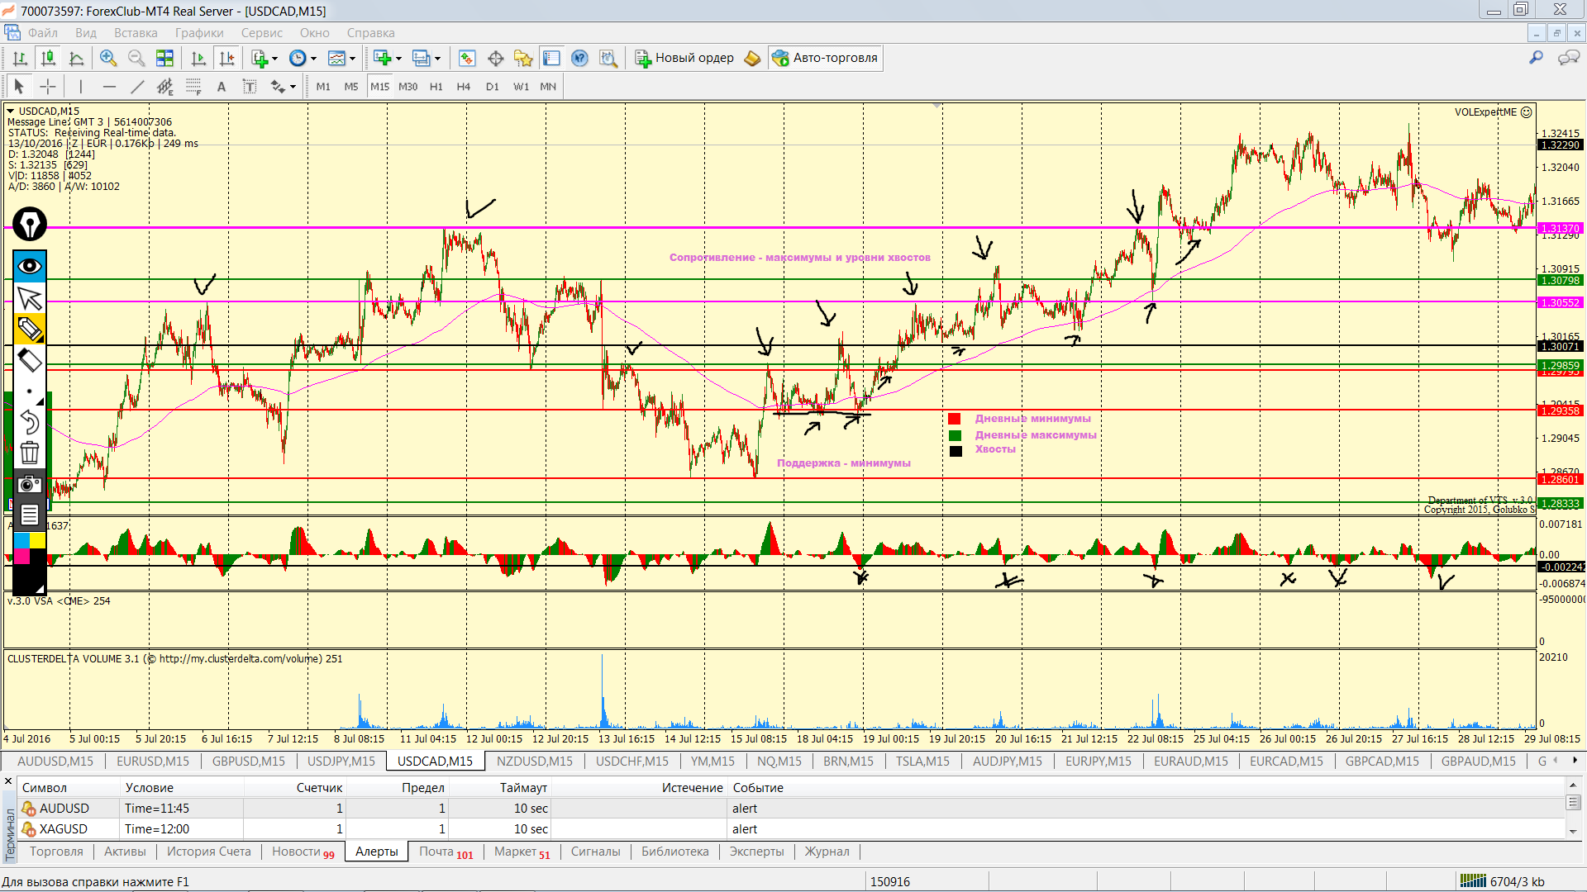1587x892 pixels.
Task: Click the trash bin in drawing panel
Action: pos(30,453)
